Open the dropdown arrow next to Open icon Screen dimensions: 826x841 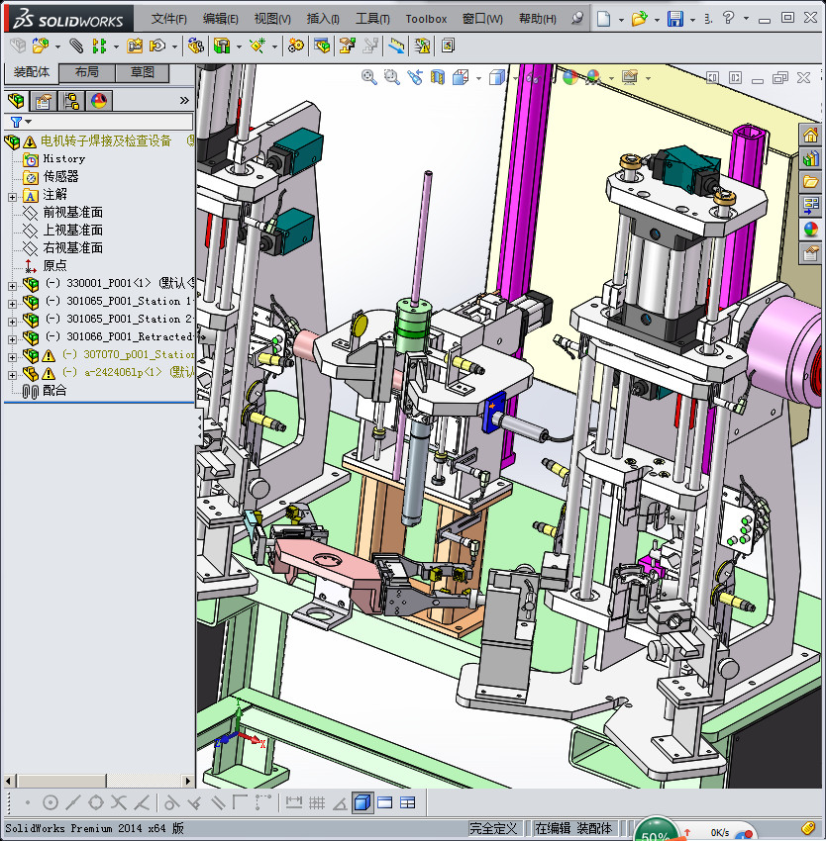656,19
